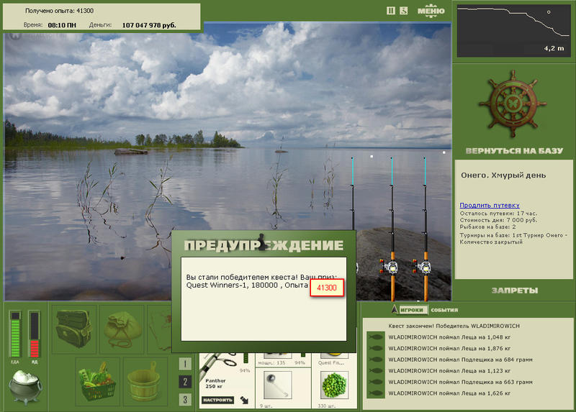Click ВЕРНУТЬСЯ НА БАЗУ
Viewport: 576px width, 412px height.
click(x=514, y=151)
